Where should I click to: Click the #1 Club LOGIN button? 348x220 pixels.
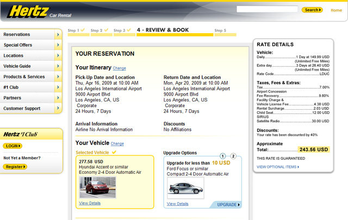(x=13, y=146)
